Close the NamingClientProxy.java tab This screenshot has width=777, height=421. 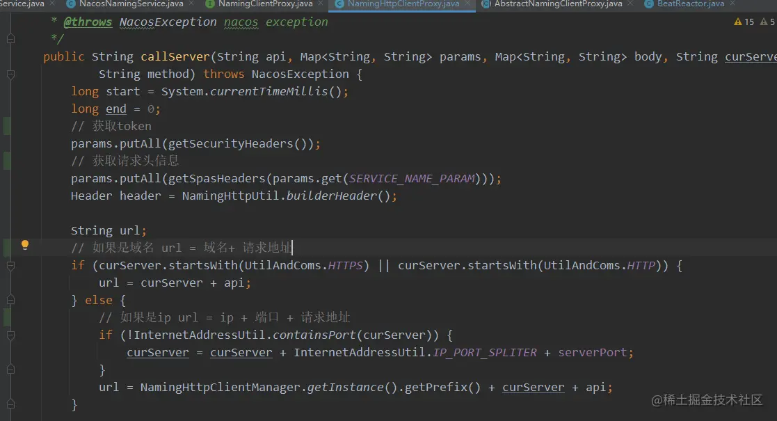[x=320, y=3]
